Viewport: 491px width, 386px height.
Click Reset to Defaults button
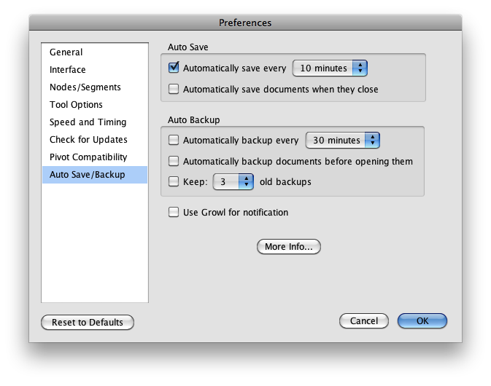pos(88,322)
